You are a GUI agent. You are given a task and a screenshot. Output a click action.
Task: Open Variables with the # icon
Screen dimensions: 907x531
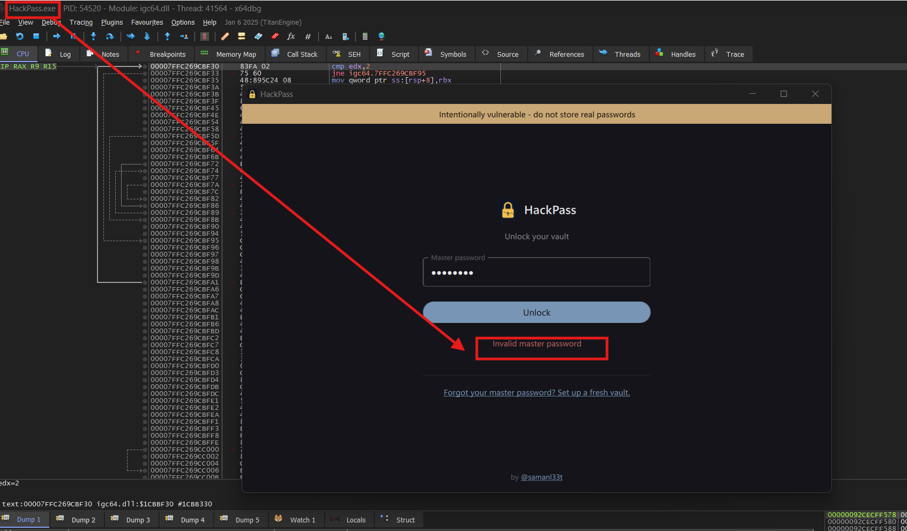pyautogui.click(x=308, y=36)
